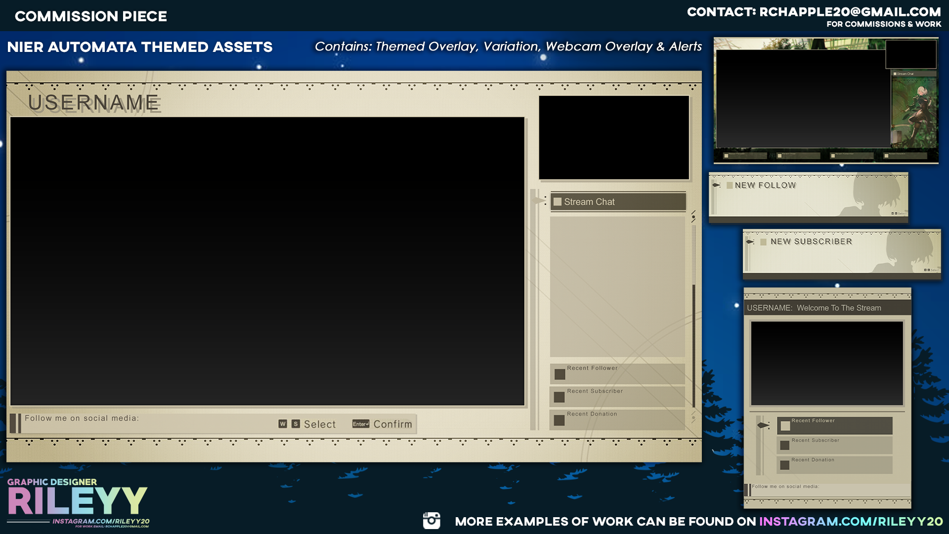Click pointer arrow in webcam overlay panel

(x=763, y=425)
